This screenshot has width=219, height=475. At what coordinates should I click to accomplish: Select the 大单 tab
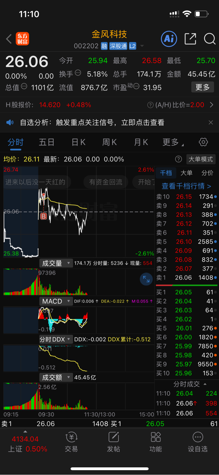click(186, 173)
